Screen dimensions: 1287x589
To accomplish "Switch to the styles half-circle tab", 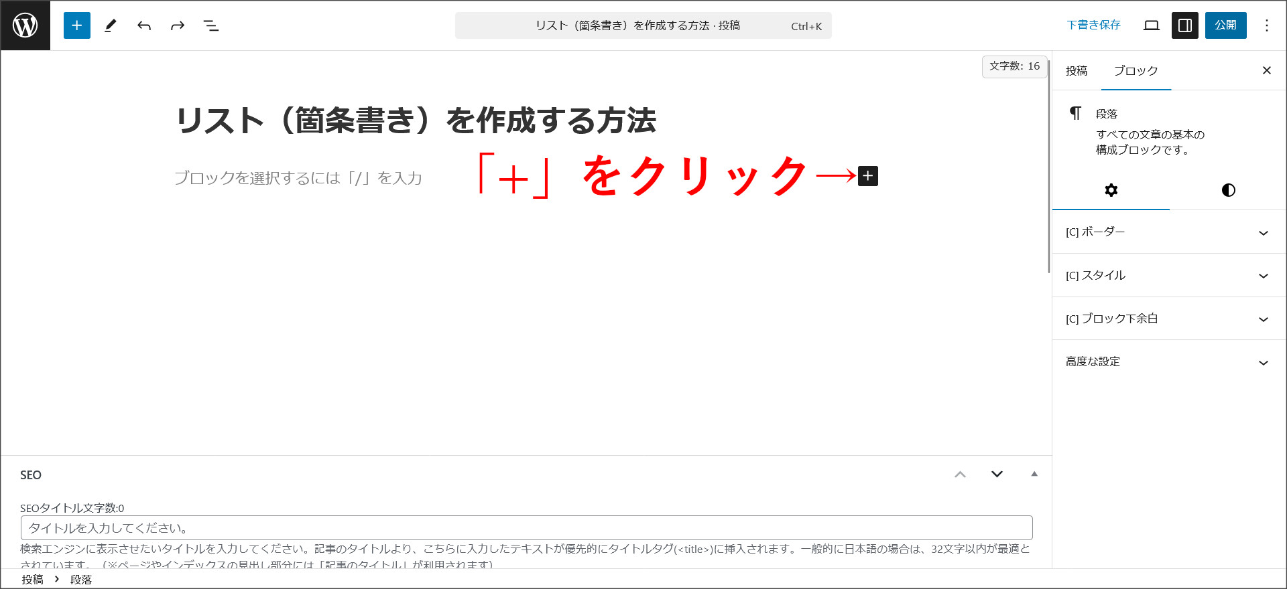I will [1228, 190].
